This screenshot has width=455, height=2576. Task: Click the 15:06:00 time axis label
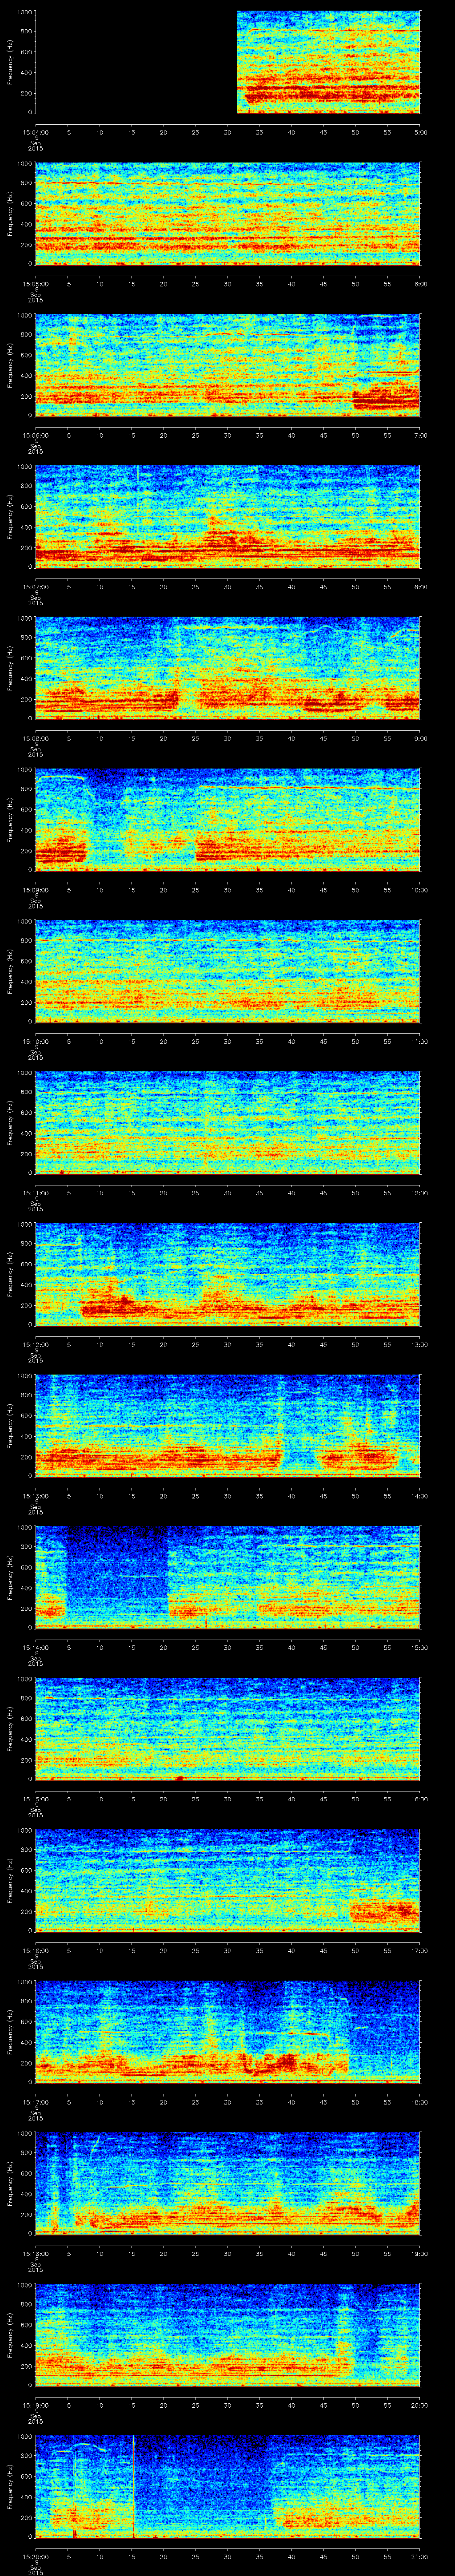tap(36, 435)
